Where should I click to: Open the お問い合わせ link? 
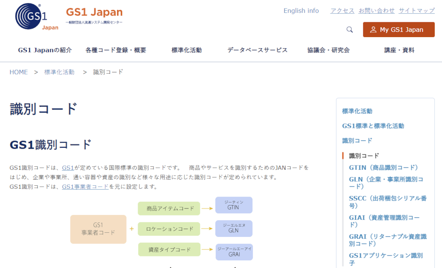tap(376, 11)
